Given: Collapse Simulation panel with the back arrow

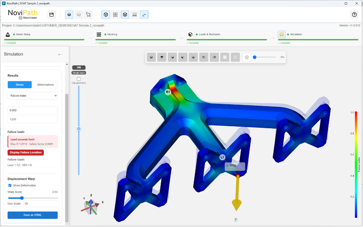Looking at the screenshot, I should pyautogui.click(x=60, y=54).
